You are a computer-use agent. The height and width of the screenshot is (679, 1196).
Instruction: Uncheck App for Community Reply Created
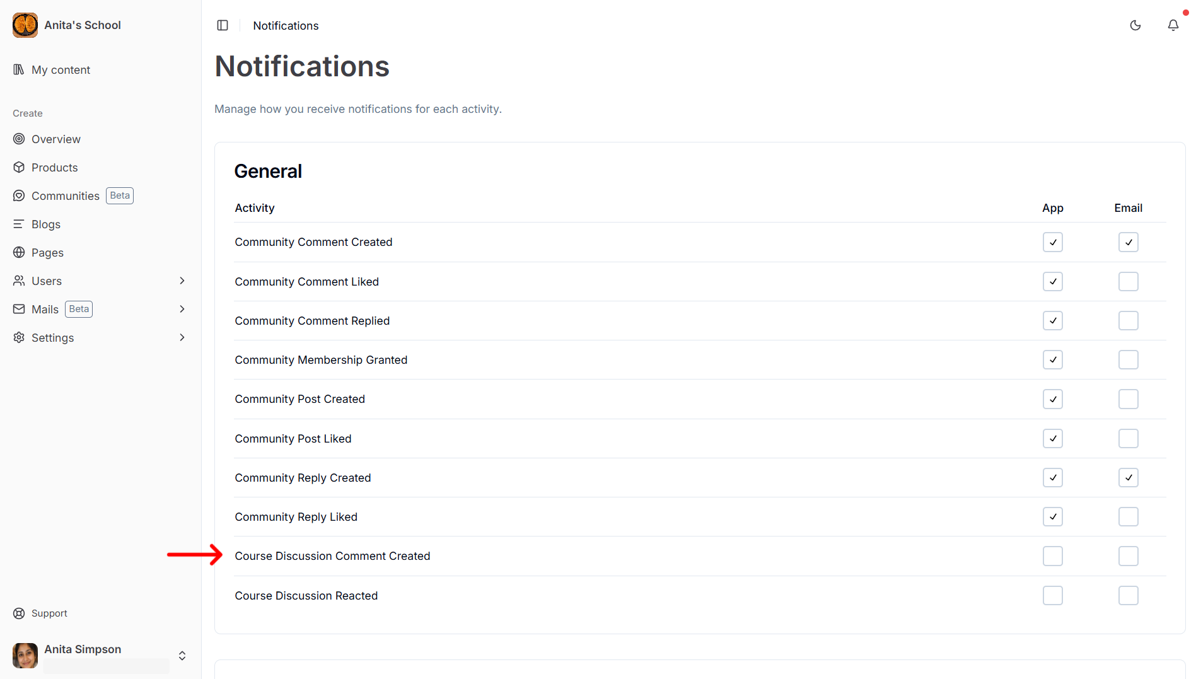(1053, 478)
